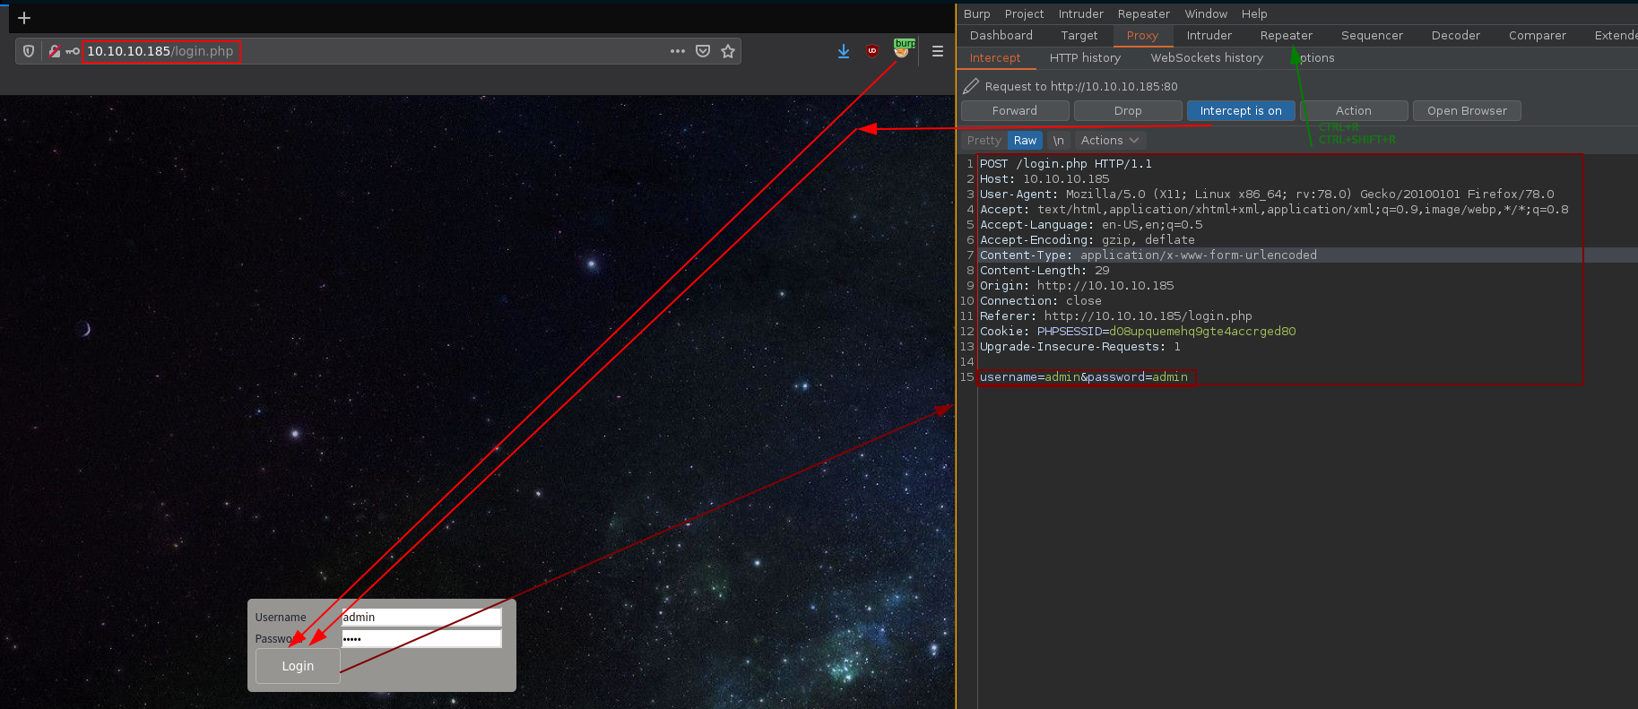
Task: Open the Firefox downloads arrow
Action: tap(844, 51)
